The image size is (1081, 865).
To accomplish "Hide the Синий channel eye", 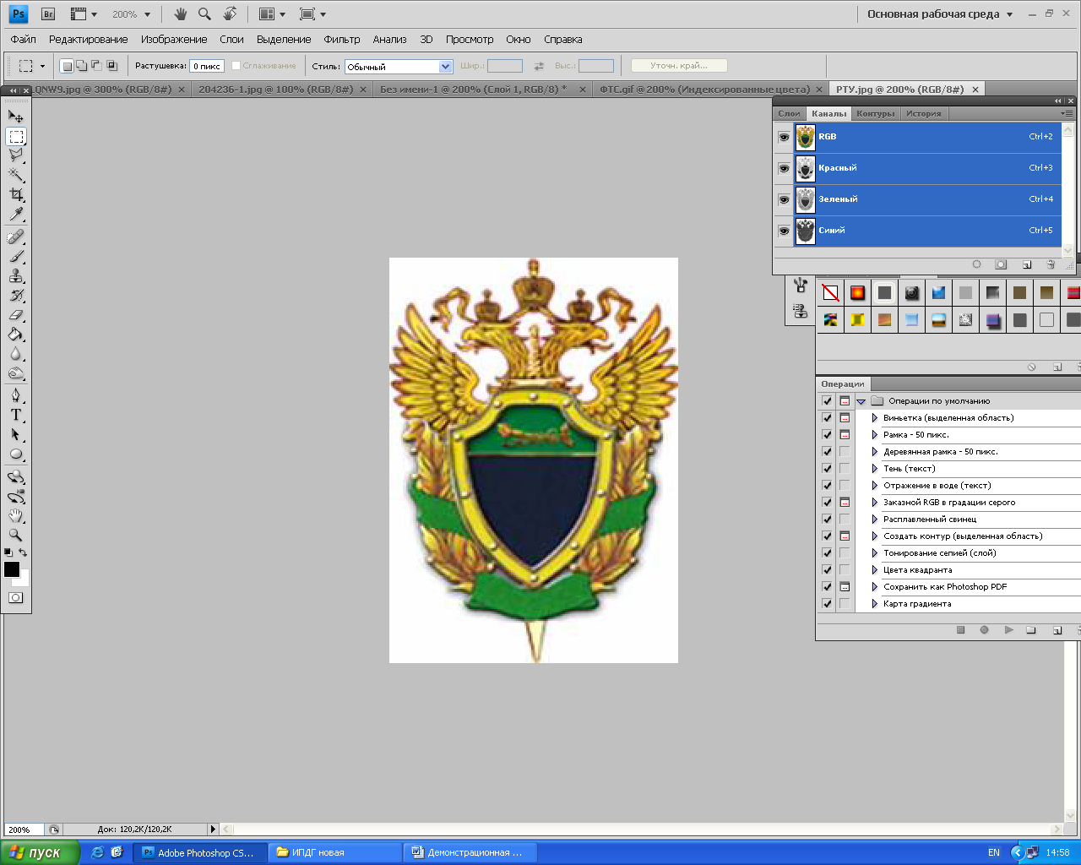I will click(x=784, y=231).
